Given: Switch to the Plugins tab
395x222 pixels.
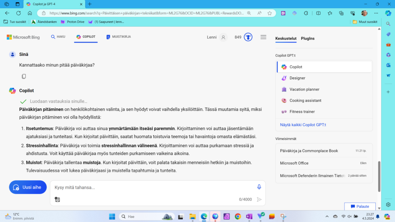Looking at the screenshot, I should coord(307,38).
